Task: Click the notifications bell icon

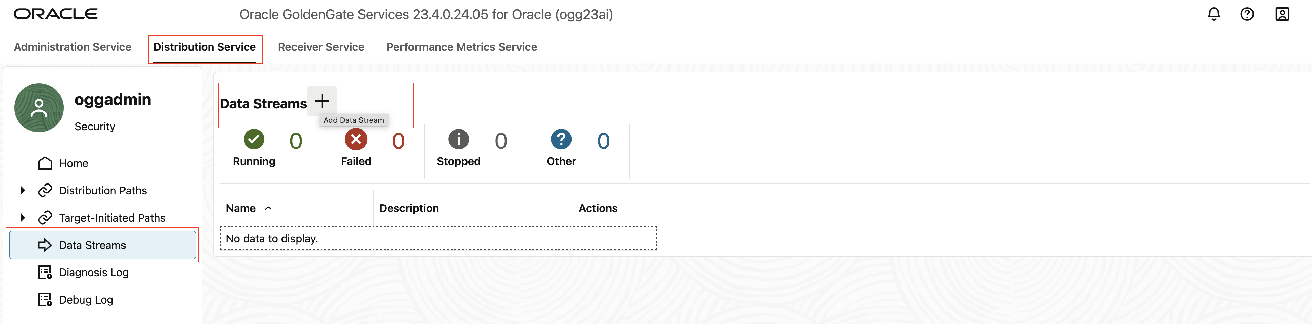Action: [x=1214, y=14]
